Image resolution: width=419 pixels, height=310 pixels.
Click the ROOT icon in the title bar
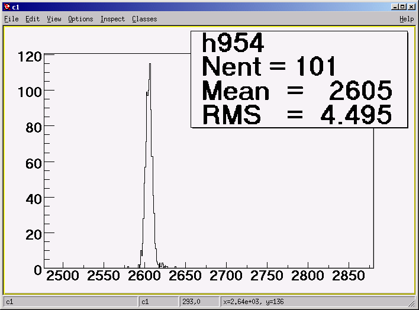(7, 7)
